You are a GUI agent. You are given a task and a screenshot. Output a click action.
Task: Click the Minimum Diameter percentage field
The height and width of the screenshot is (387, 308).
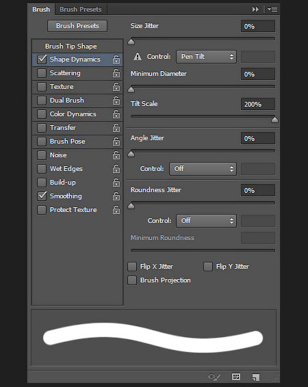[258, 74]
